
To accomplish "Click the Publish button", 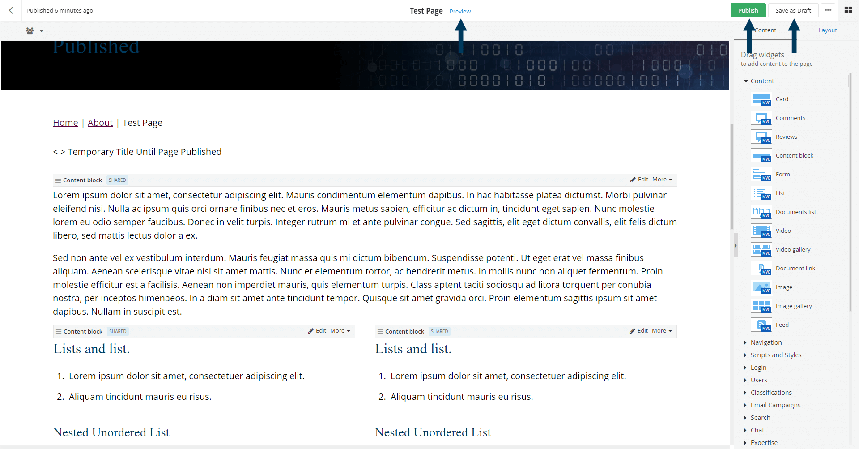I will click(748, 10).
